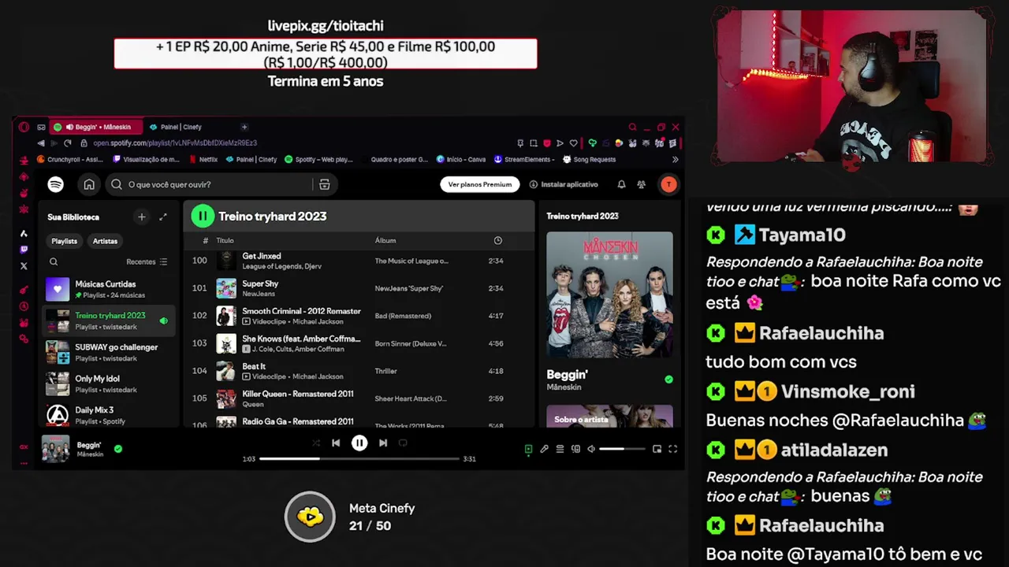Open the mini player icon
The width and height of the screenshot is (1009, 567).
[x=657, y=449]
